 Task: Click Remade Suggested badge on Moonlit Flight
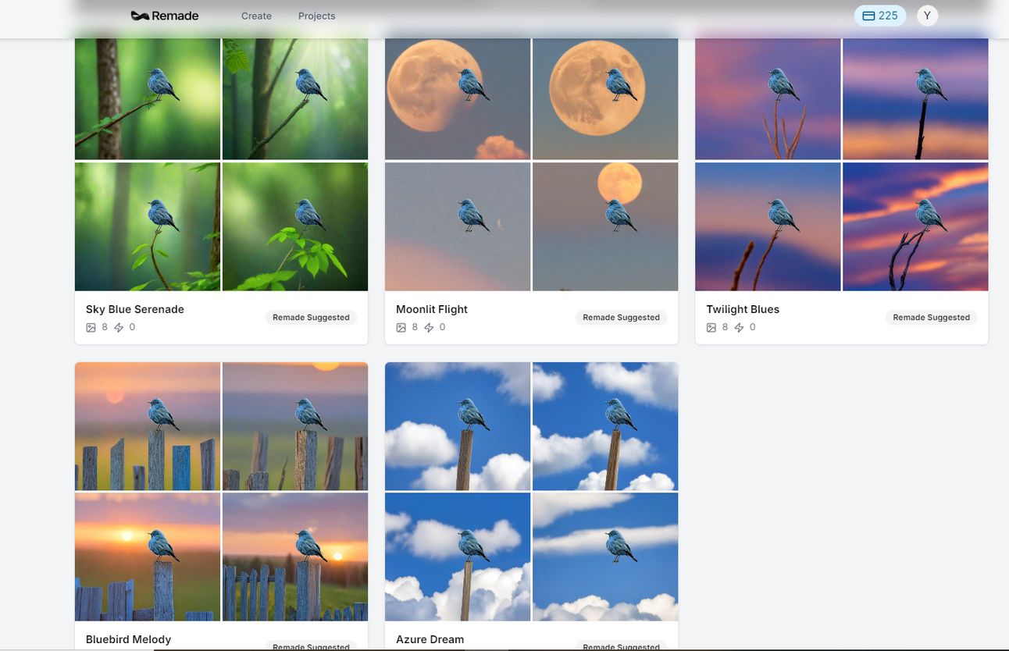coord(621,318)
